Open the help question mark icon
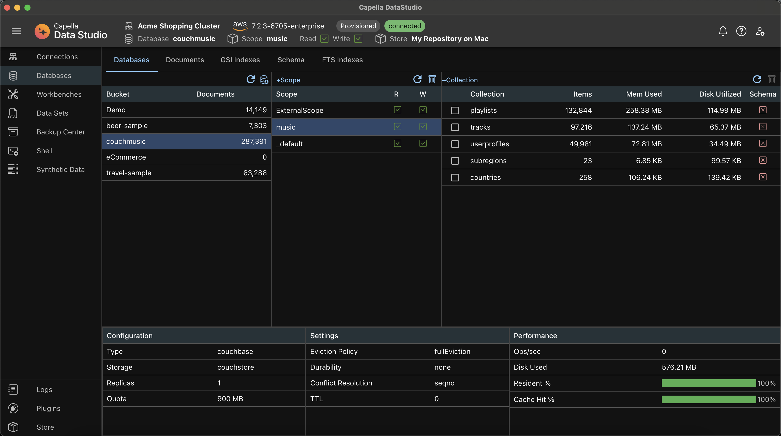Image resolution: width=781 pixels, height=436 pixels. 741,31
